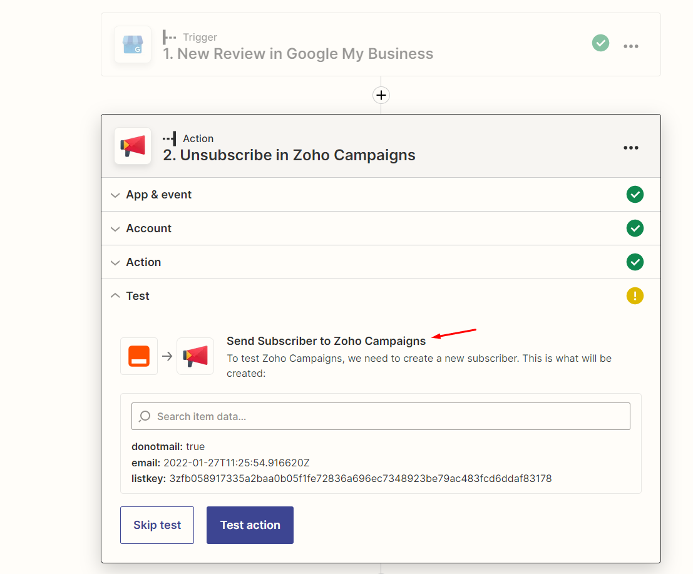
Task: Click the Zoho Campaigns megaphone icon in action header
Action: click(x=133, y=146)
